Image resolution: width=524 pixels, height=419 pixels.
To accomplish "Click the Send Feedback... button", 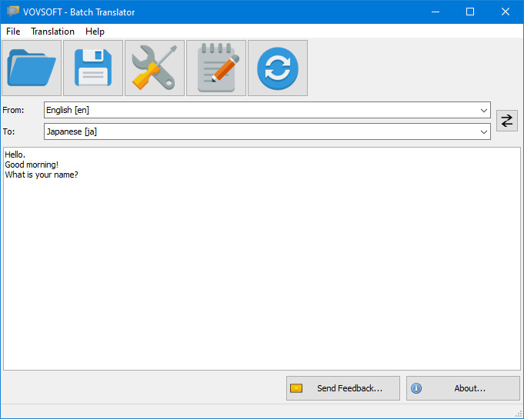I will pyautogui.click(x=343, y=388).
